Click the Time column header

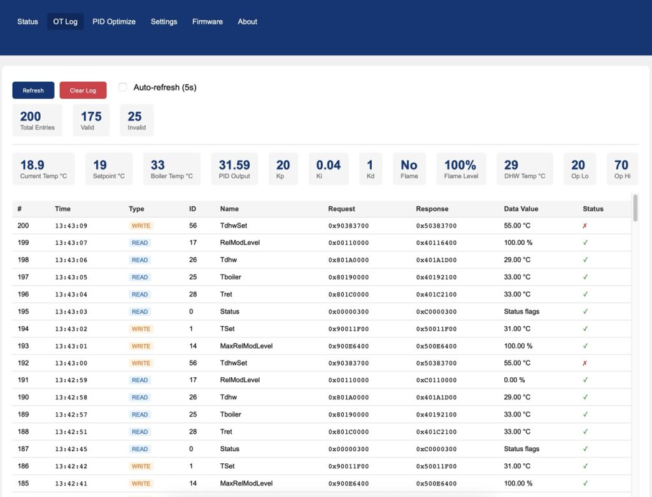[x=62, y=208]
